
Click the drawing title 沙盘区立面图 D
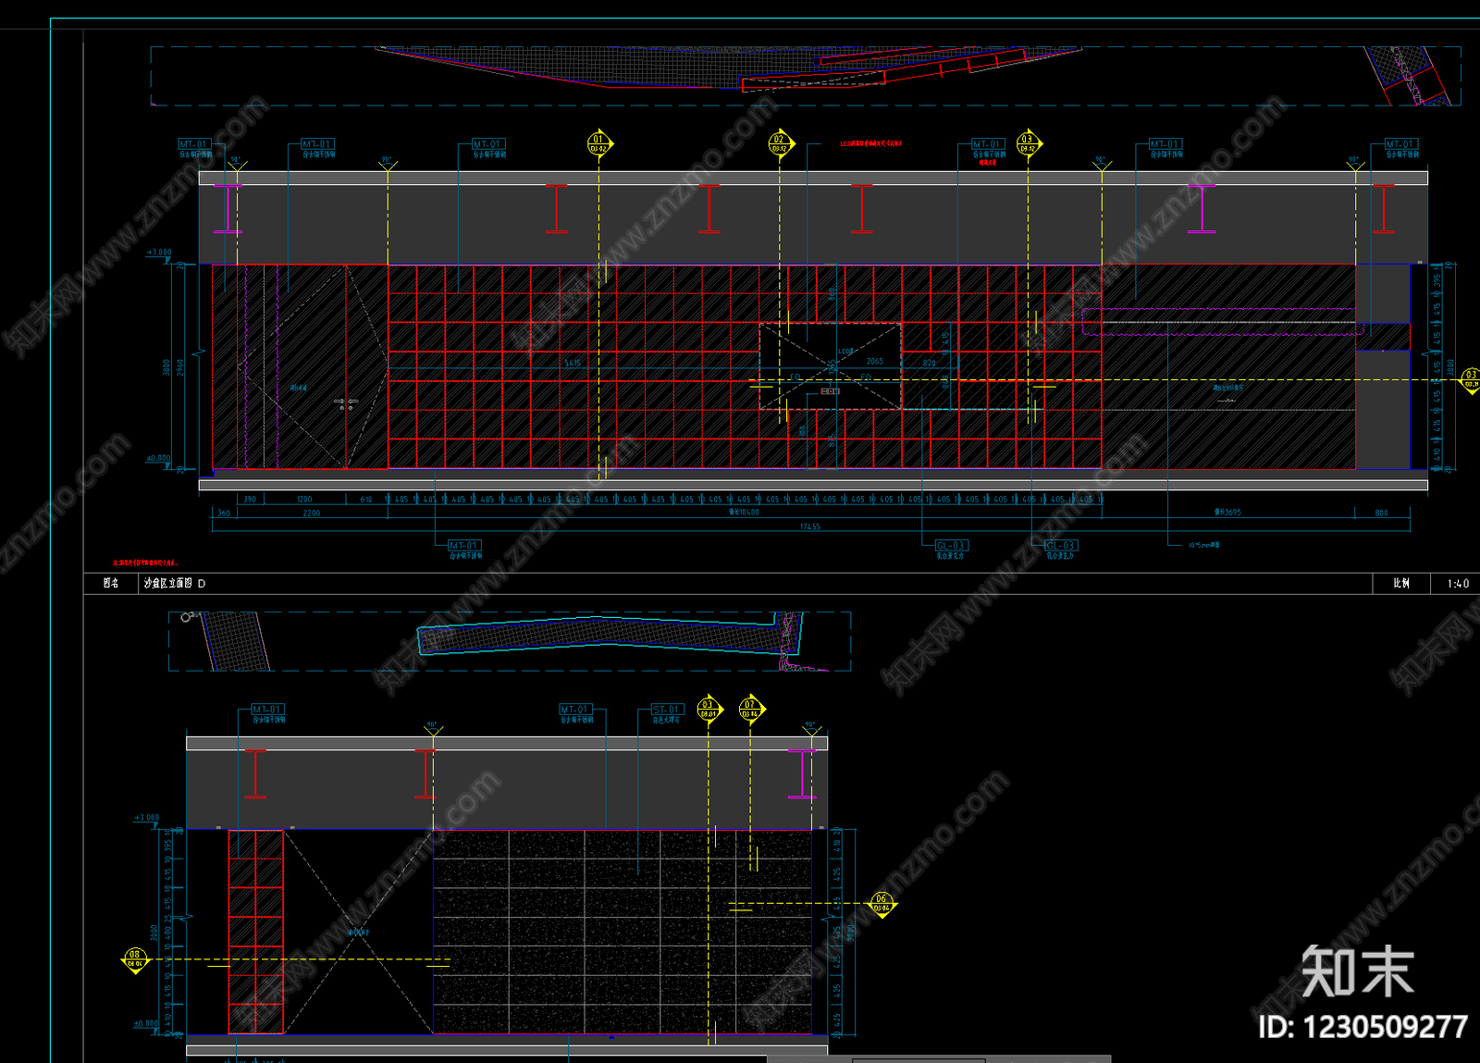(175, 584)
